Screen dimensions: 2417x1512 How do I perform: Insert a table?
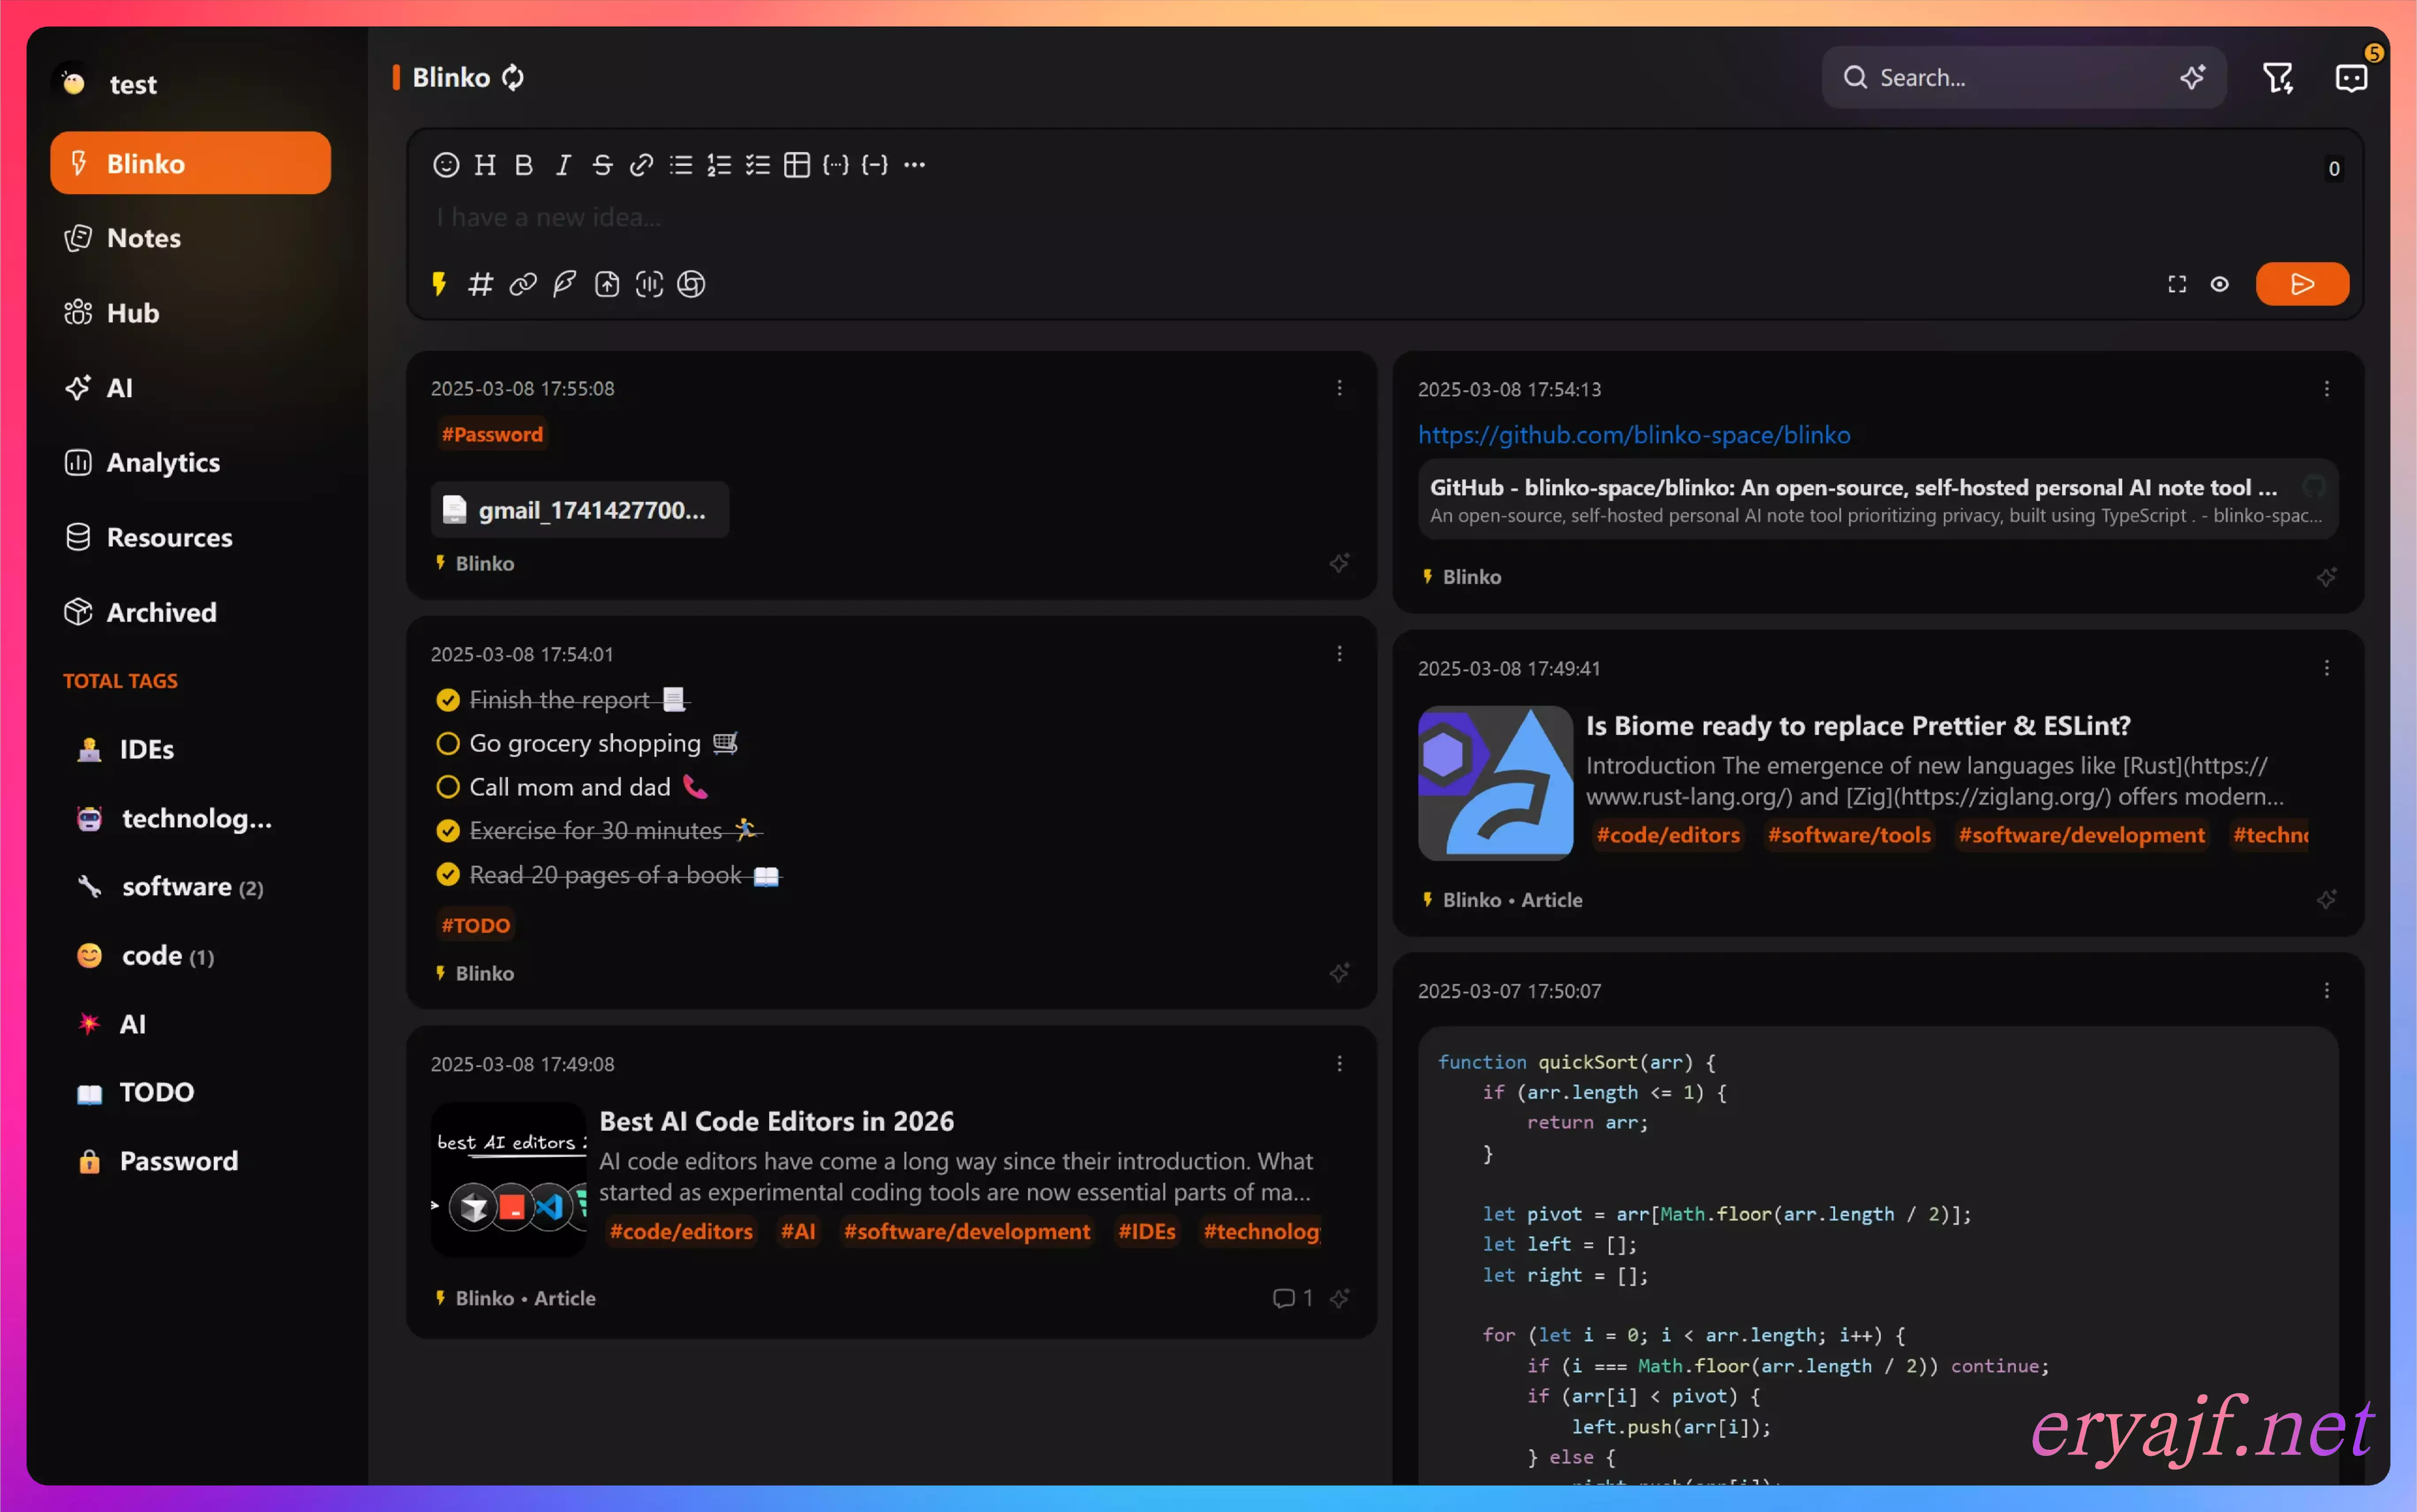pyautogui.click(x=797, y=165)
